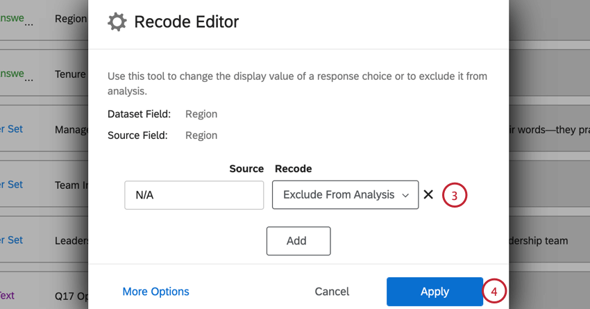Screen dimensions: 590x309
Task: Remove the N/A recode row with X
Action: click(x=428, y=195)
